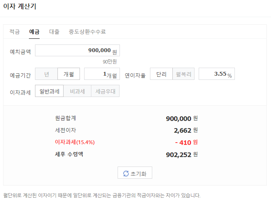Switch to the 적금 tab
The image size is (271, 200).
click(x=14, y=32)
